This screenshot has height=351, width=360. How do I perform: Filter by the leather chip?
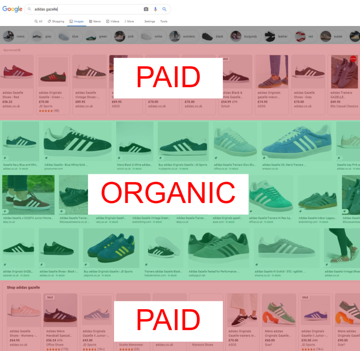278,36
